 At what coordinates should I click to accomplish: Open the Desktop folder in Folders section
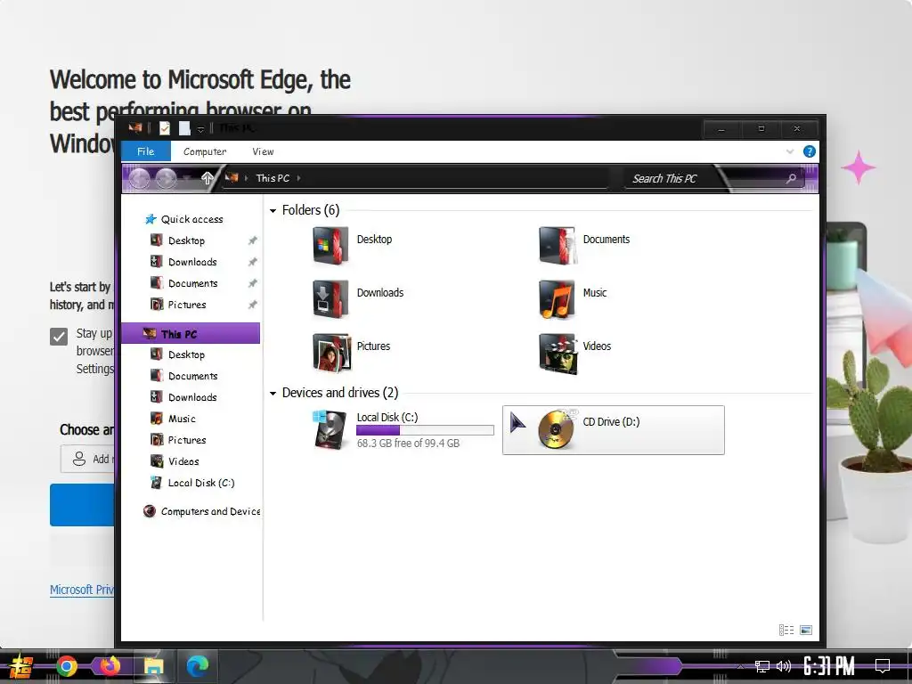(353, 246)
